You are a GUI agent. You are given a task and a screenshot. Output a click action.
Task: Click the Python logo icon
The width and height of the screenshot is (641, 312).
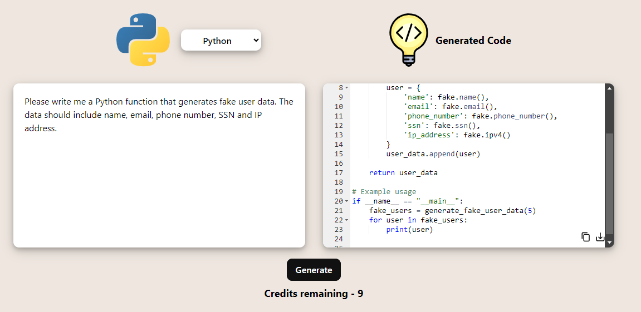tap(143, 40)
